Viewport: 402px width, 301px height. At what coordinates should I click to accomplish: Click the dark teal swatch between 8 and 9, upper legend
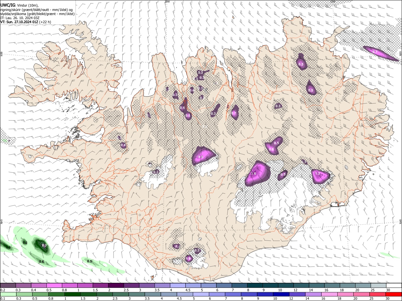[255, 286]
